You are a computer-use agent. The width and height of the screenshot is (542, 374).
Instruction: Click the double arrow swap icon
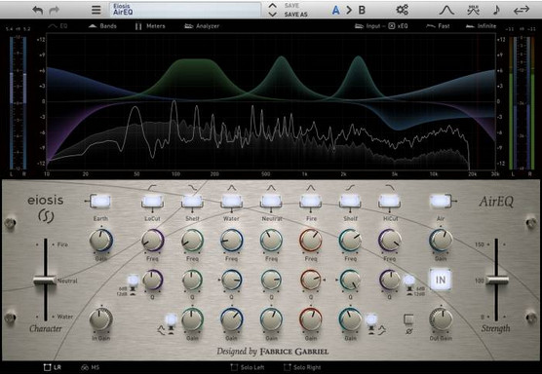(522, 10)
